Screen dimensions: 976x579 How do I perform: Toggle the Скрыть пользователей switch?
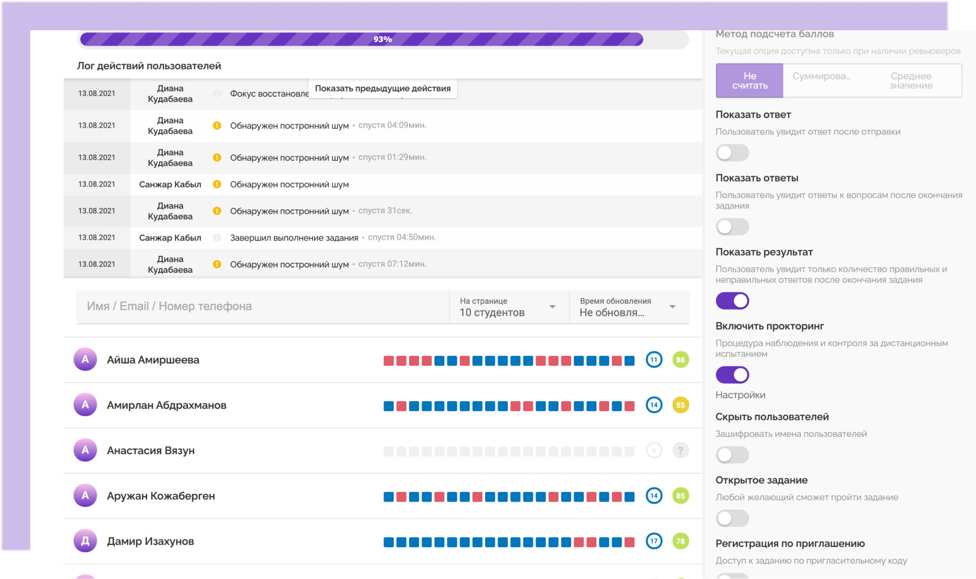click(x=732, y=455)
